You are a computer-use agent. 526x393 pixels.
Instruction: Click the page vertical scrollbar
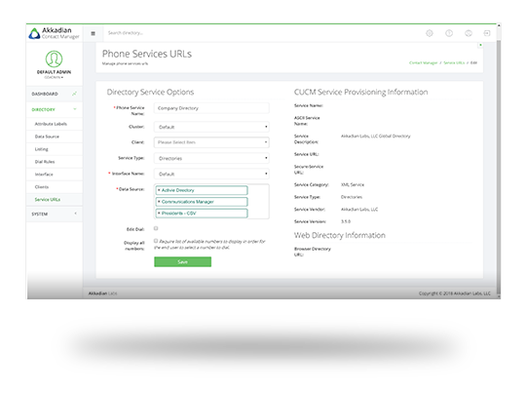coord(499,168)
